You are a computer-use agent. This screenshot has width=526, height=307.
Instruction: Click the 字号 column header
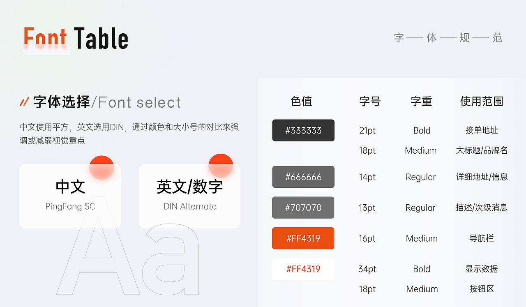[370, 101]
